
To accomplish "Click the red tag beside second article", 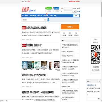I will coord(24,45).
